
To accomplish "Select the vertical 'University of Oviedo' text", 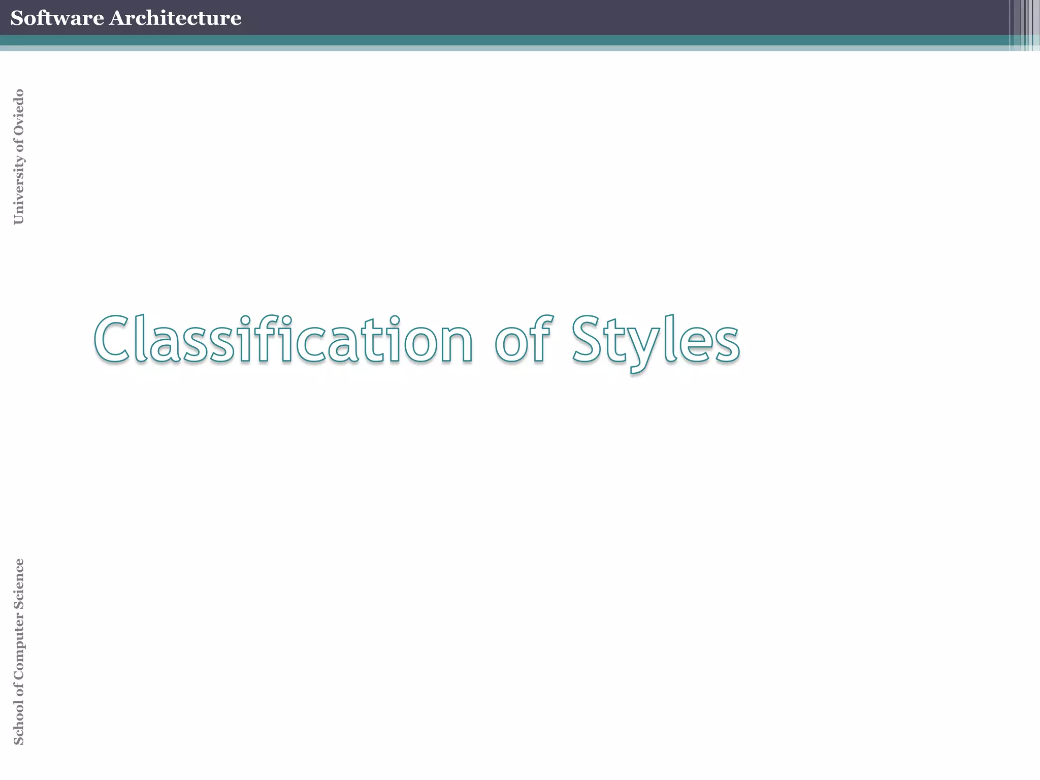I will click(x=18, y=156).
